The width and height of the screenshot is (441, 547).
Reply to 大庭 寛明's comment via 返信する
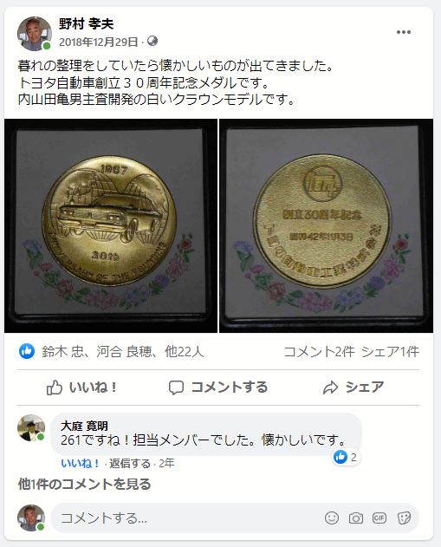[130, 463]
